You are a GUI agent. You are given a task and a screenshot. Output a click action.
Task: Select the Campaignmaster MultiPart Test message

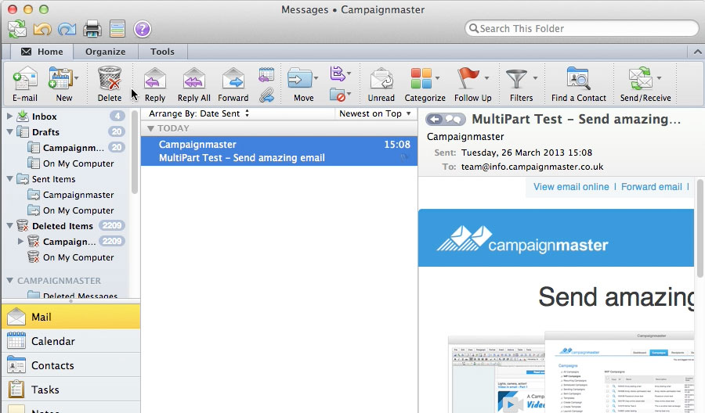coord(279,151)
